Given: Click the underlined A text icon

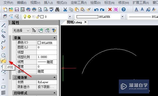Looking at the screenshot, I should (x=137, y=9).
